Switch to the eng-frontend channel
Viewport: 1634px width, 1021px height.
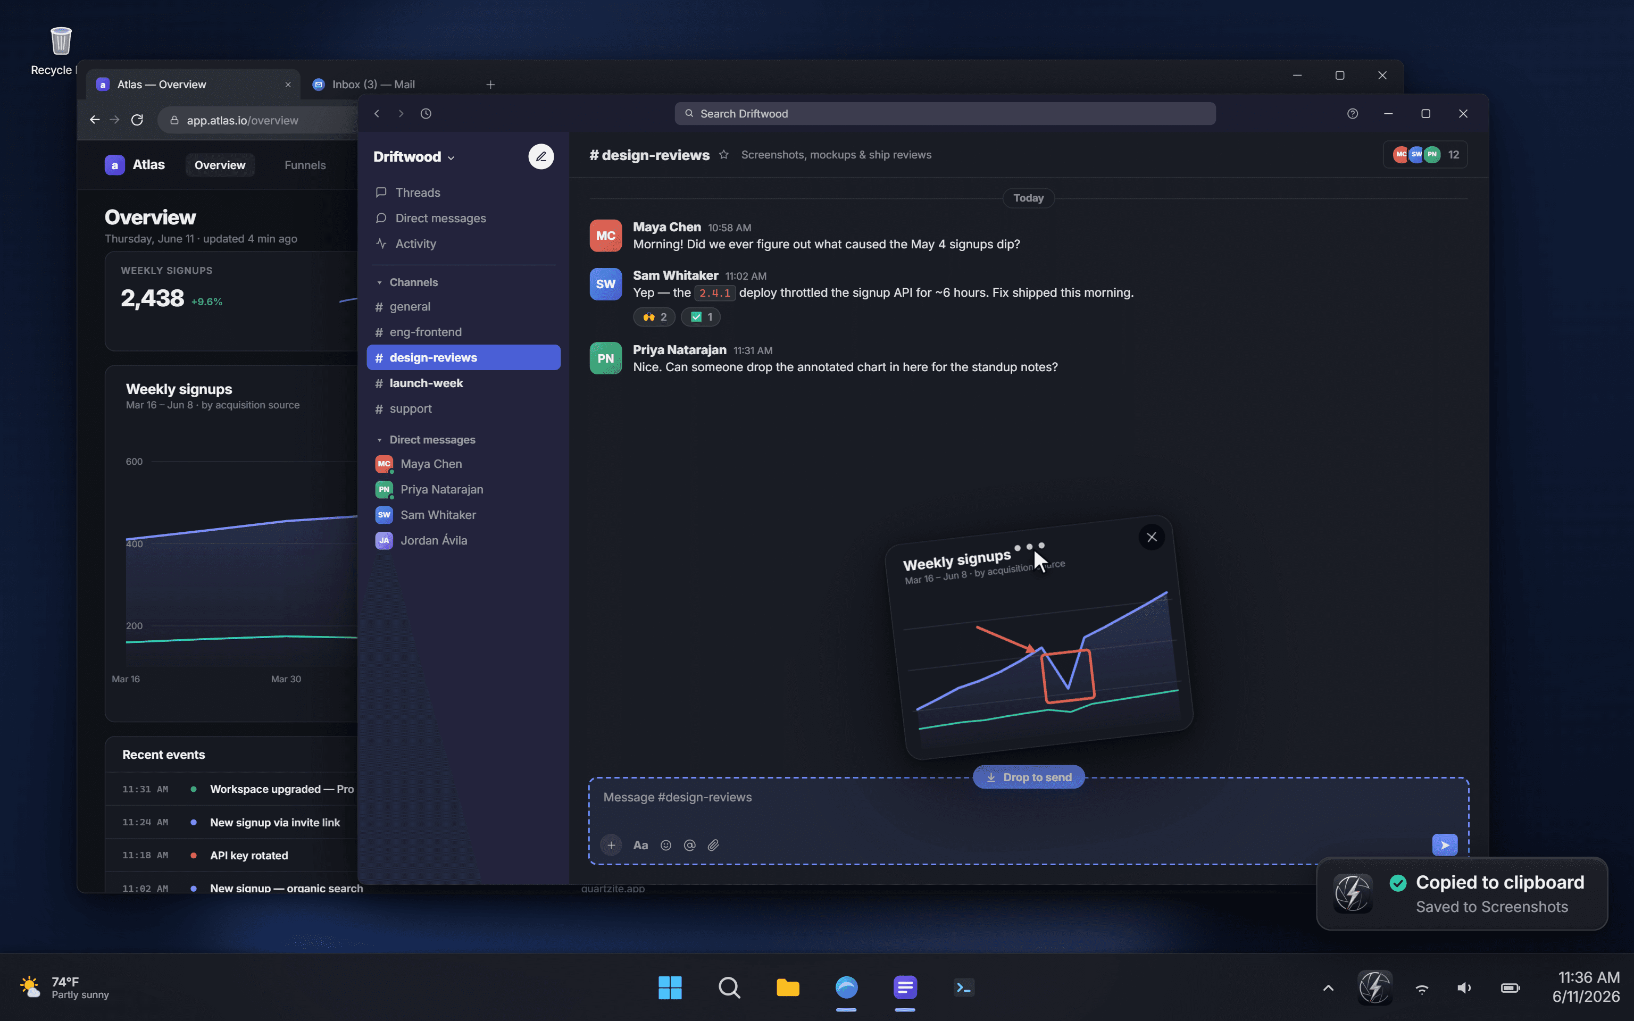[464, 332]
